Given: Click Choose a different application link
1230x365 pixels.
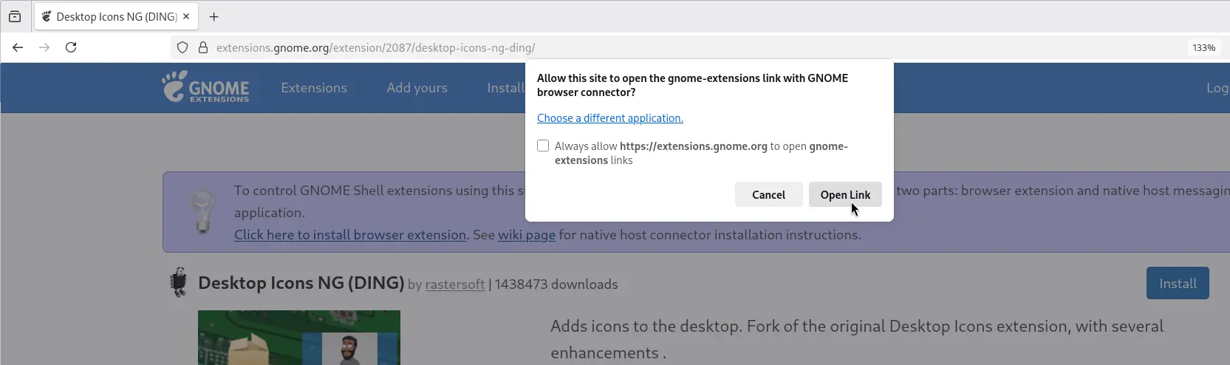Looking at the screenshot, I should coord(610,118).
